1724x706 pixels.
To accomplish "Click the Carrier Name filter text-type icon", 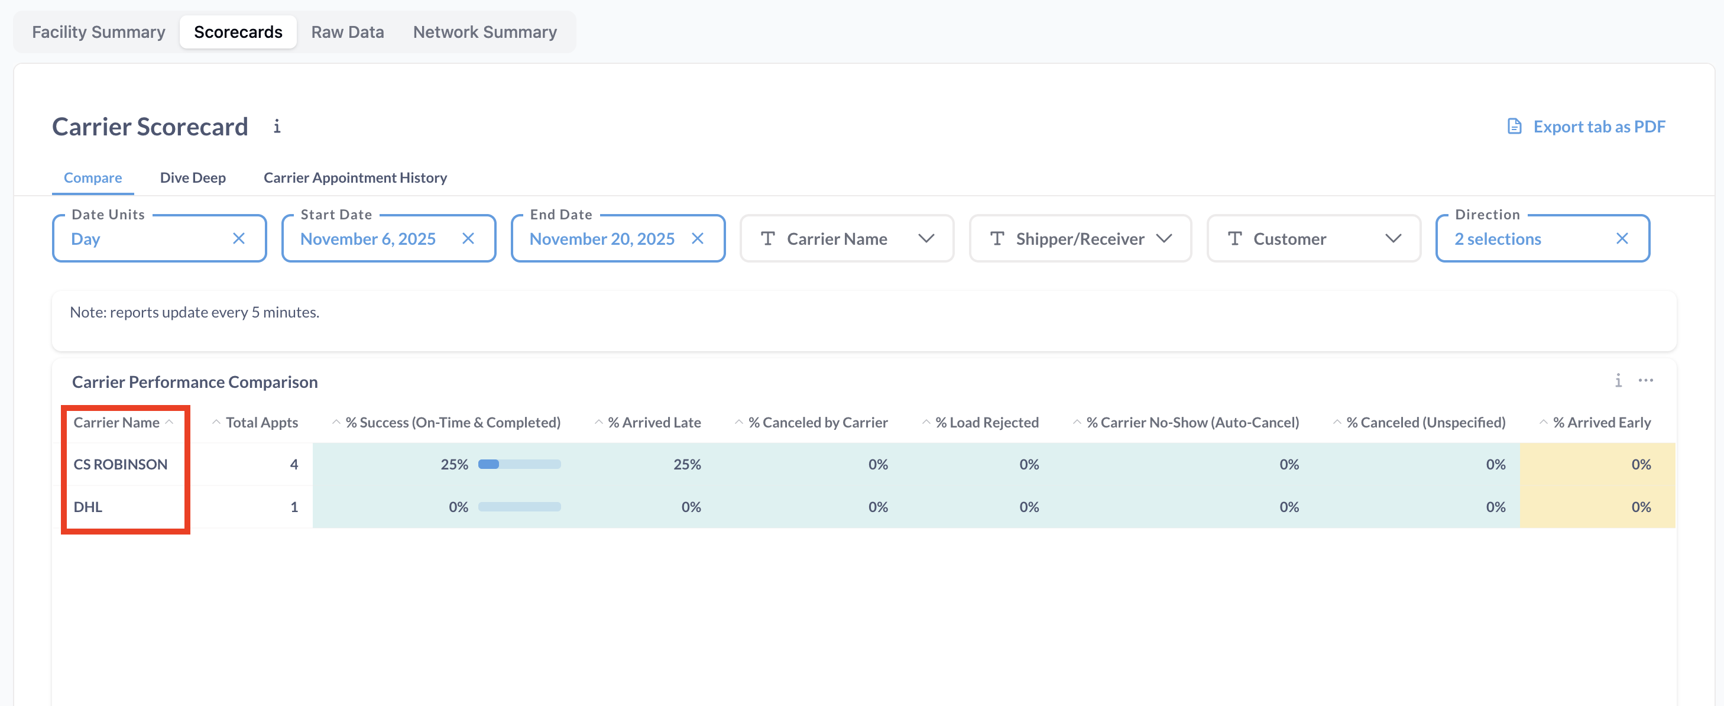I will (767, 238).
